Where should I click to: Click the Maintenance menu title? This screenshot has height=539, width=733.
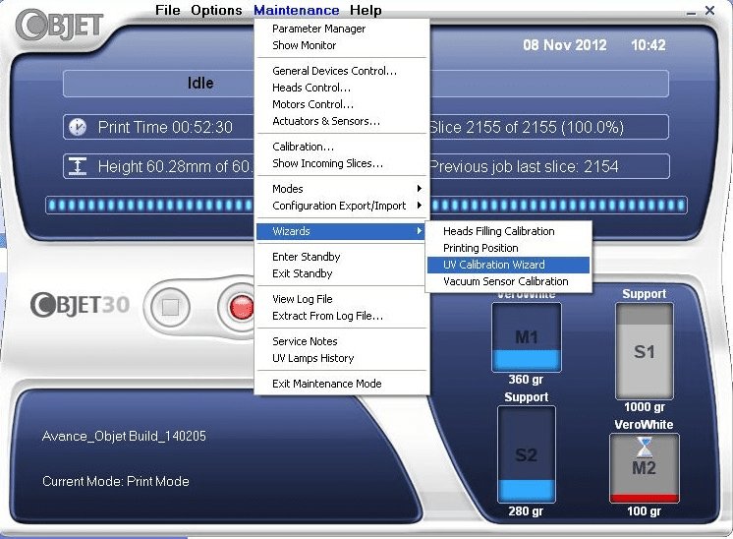(297, 10)
